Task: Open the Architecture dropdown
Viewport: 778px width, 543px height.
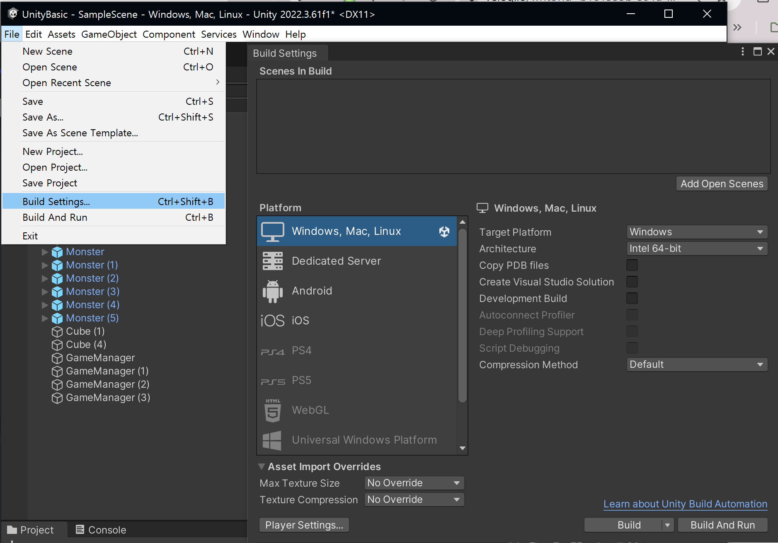Action: pos(697,249)
